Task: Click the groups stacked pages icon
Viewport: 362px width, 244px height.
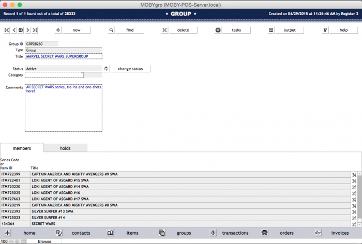Action: [161, 233]
